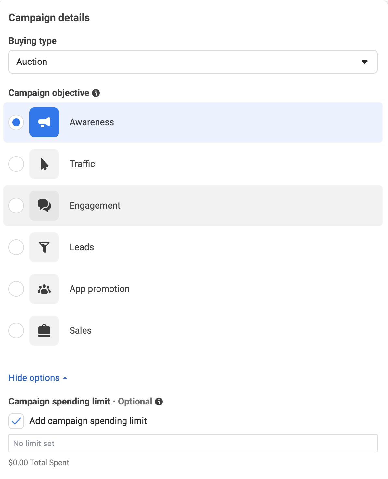Screen dimensions: 388x479
Task: Open the Buying type Auction dropdown
Action: (x=193, y=62)
